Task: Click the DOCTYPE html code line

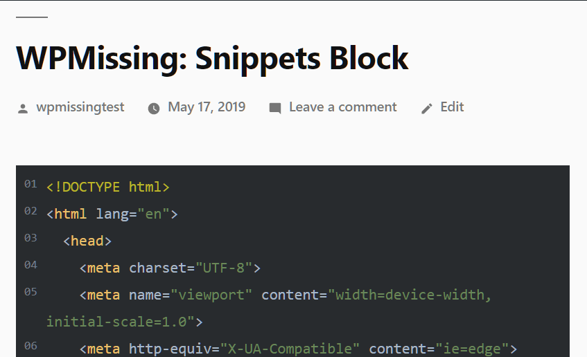Action: (x=108, y=187)
